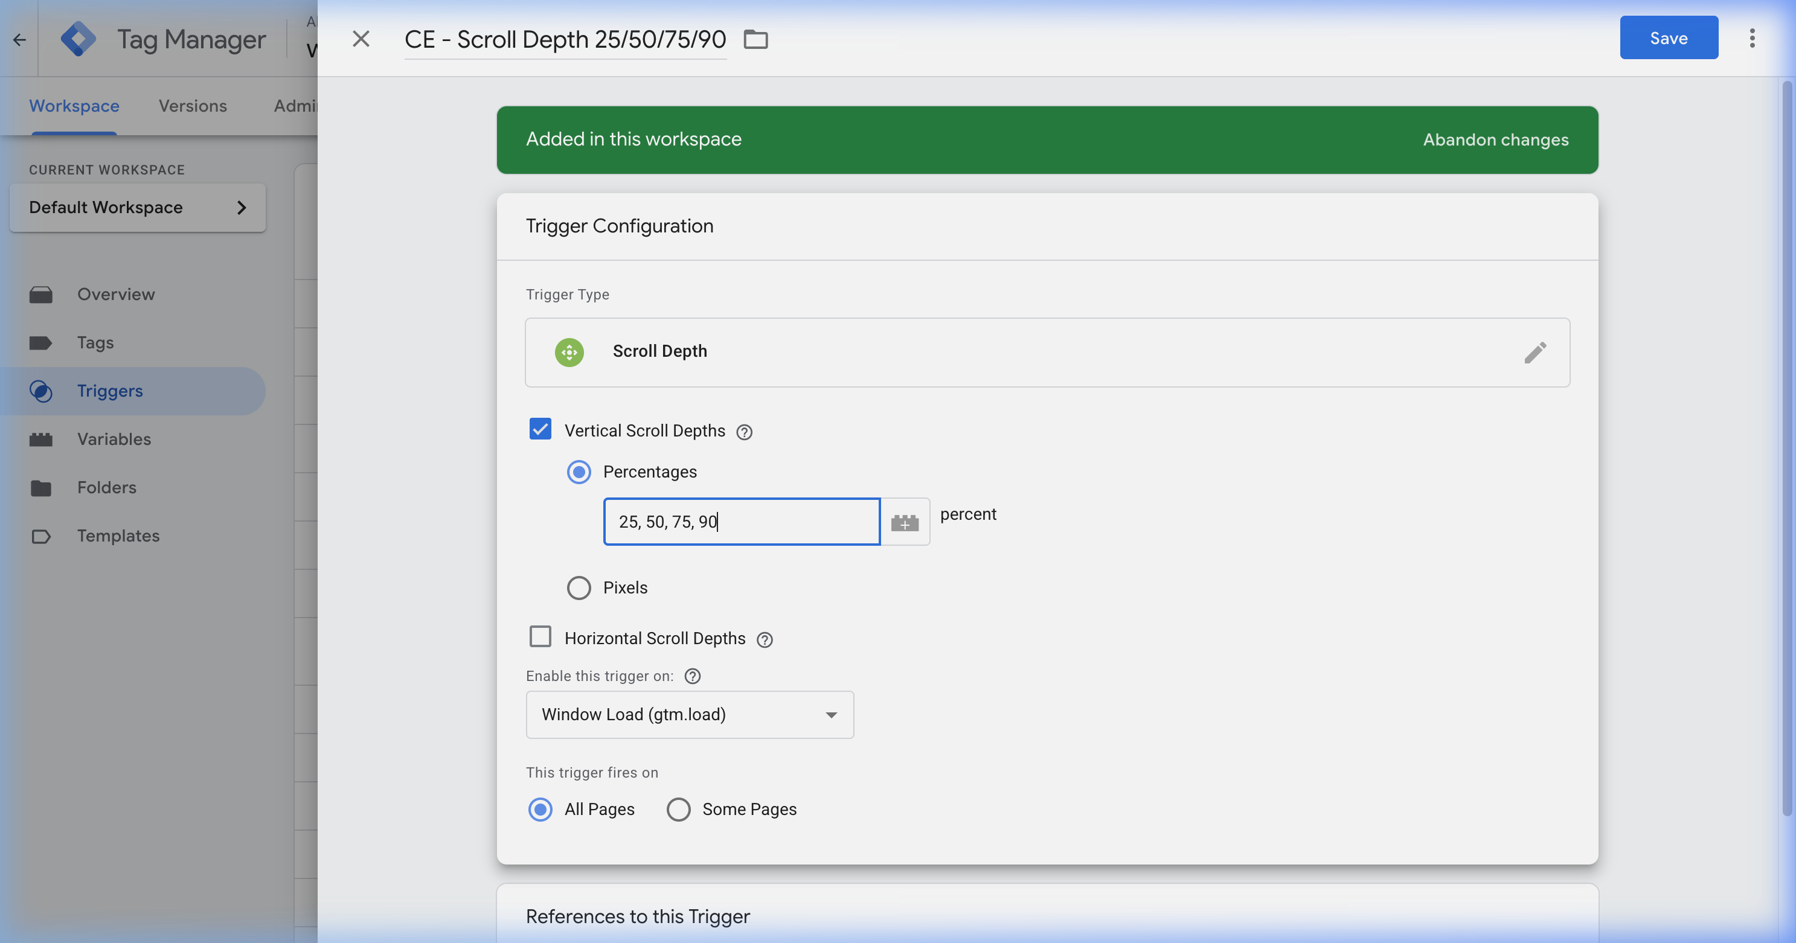Image resolution: width=1796 pixels, height=943 pixels.
Task: Select the Some Pages option
Action: click(678, 809)
